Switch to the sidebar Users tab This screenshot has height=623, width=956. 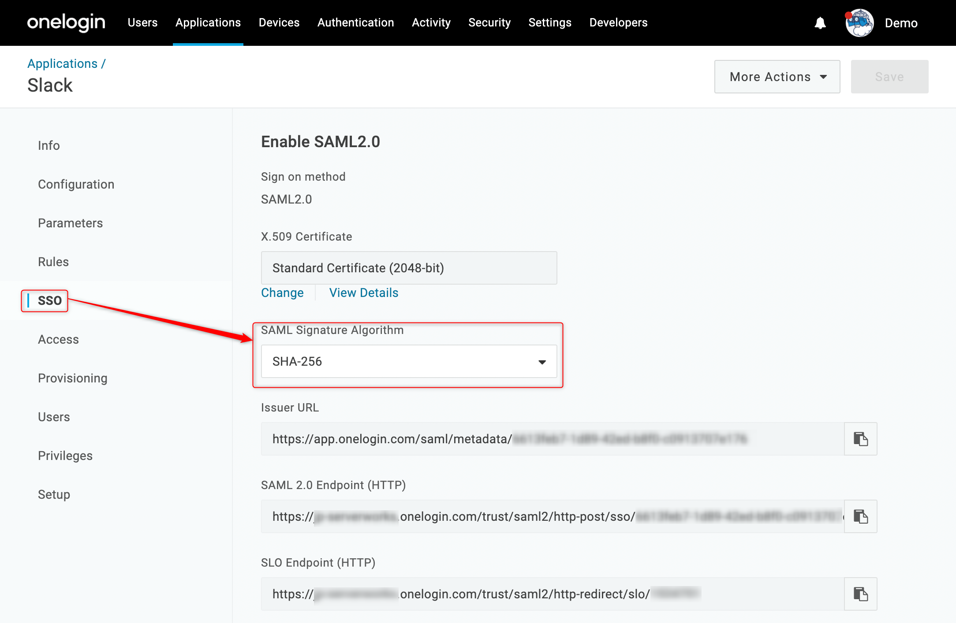[54, 417]
